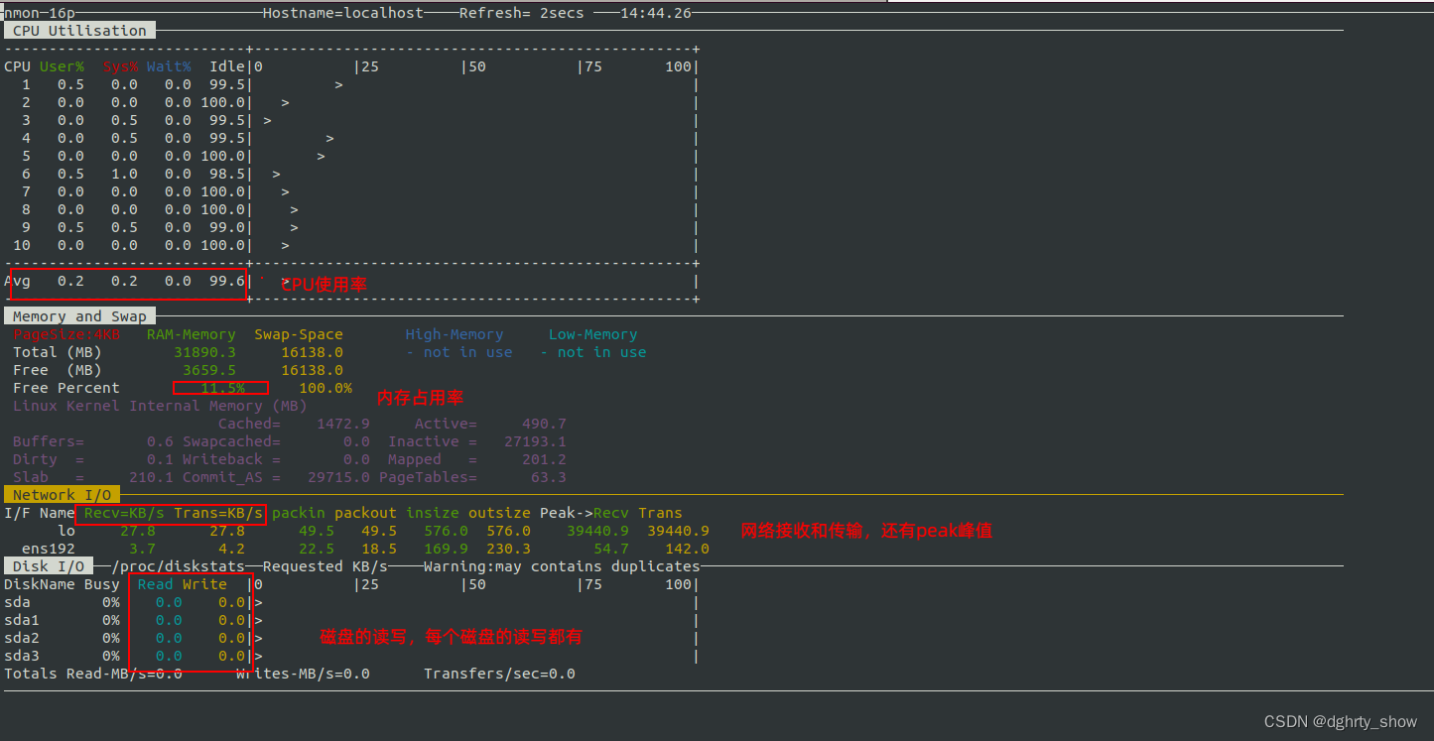Select the Hostname=localhost header text
This screenshot has height=741, width=1434.
[x=343, y=13]
